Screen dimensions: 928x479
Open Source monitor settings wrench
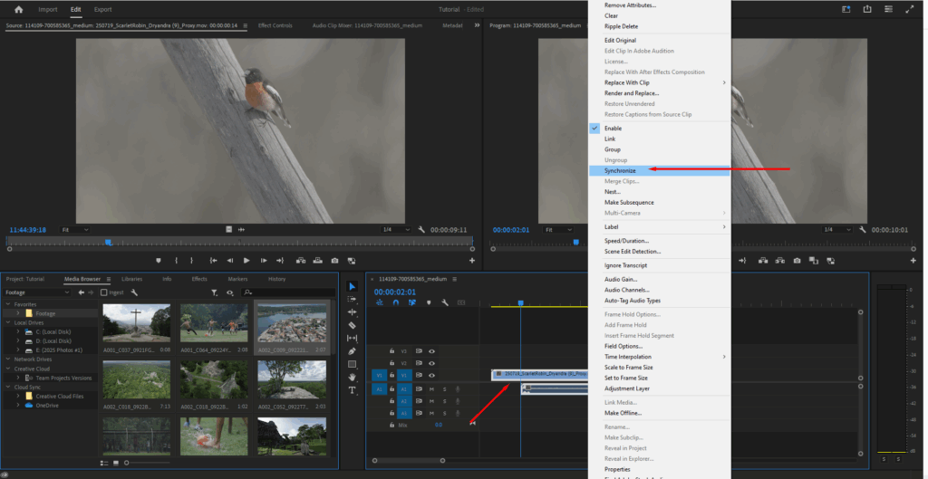point(421,229)
